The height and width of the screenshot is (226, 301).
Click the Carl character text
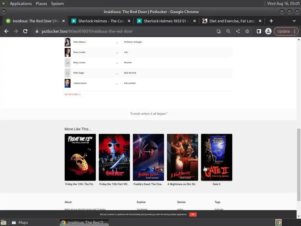point(126,52)
